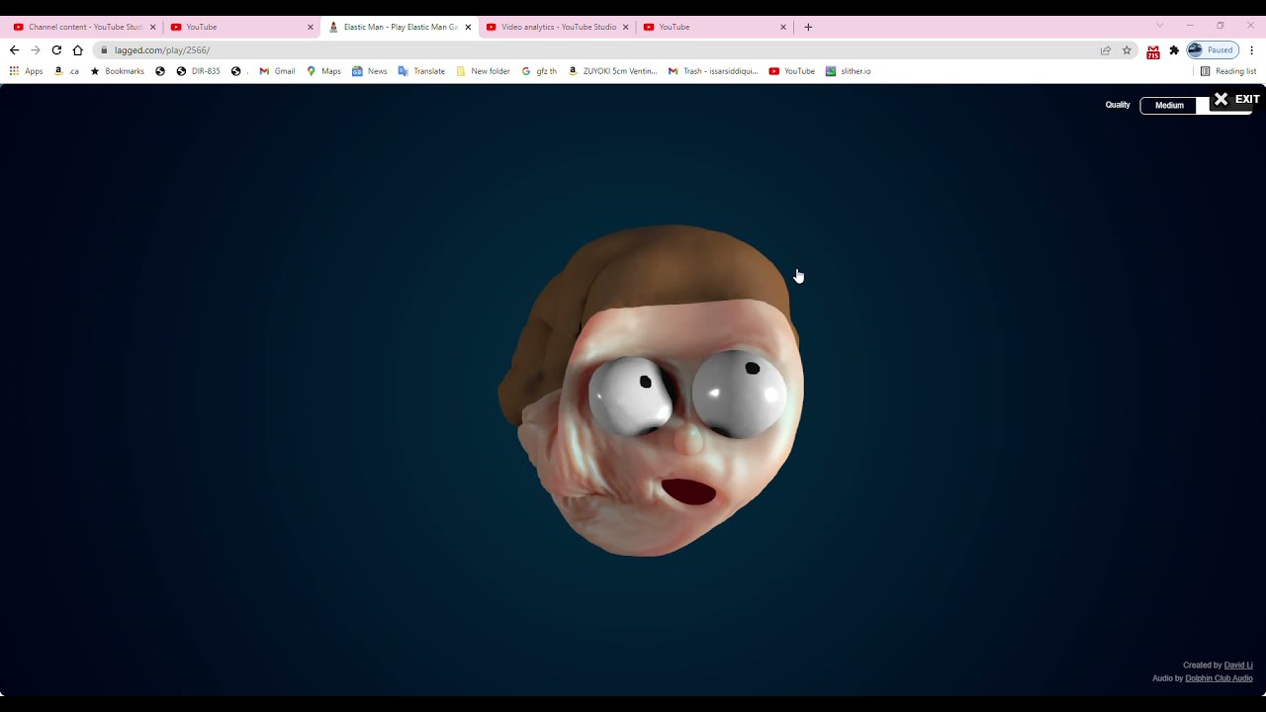Exit the Elastic Man game

point(1236,99)
